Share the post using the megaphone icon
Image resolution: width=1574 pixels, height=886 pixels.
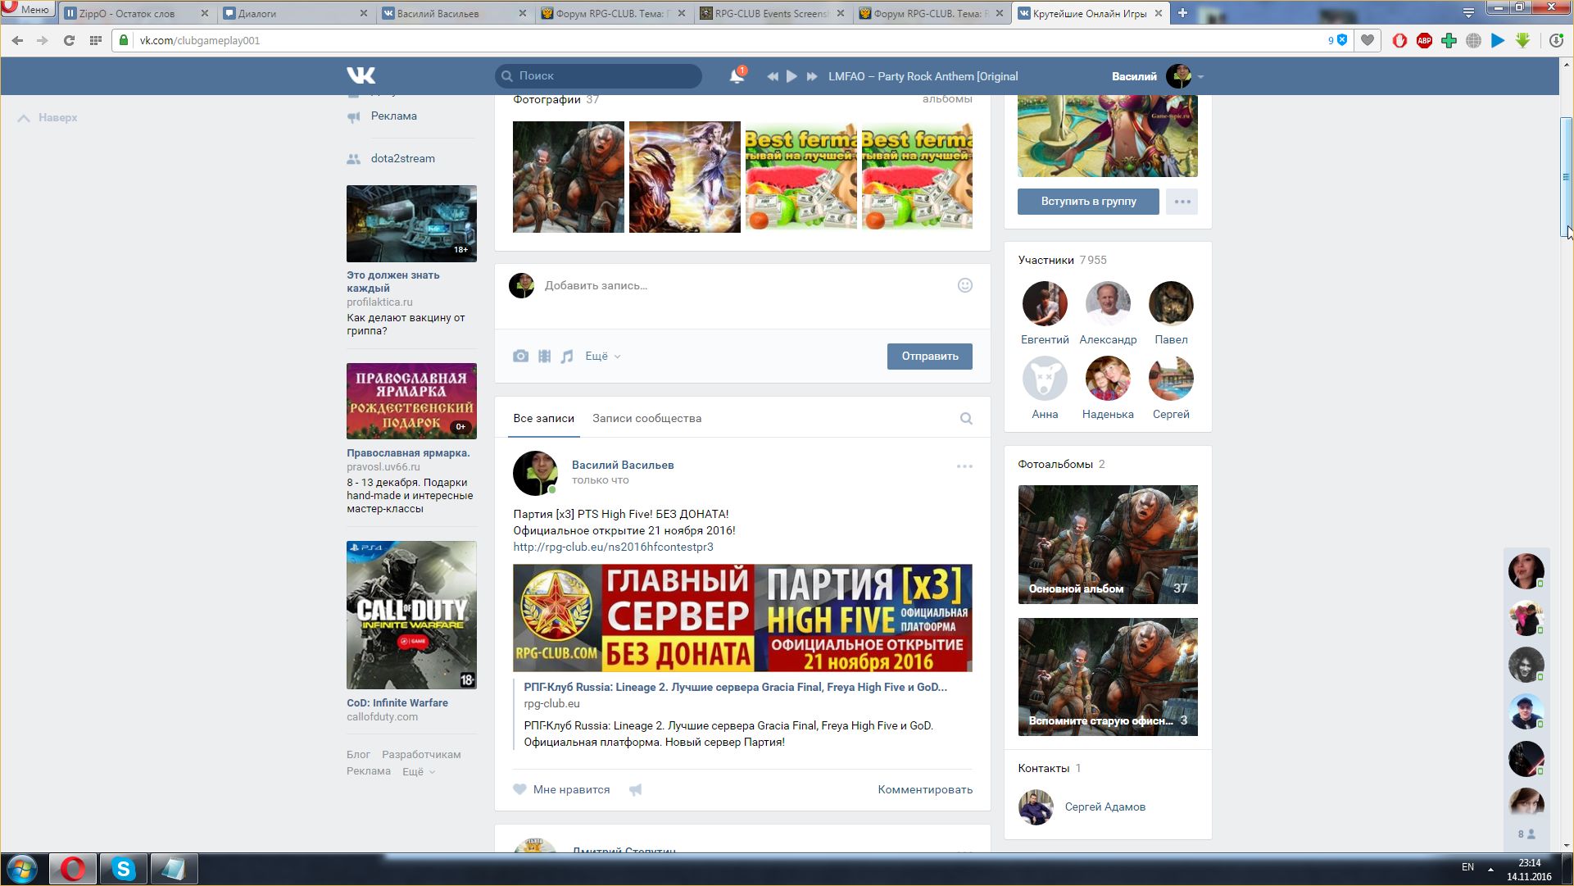coord(635,789)
